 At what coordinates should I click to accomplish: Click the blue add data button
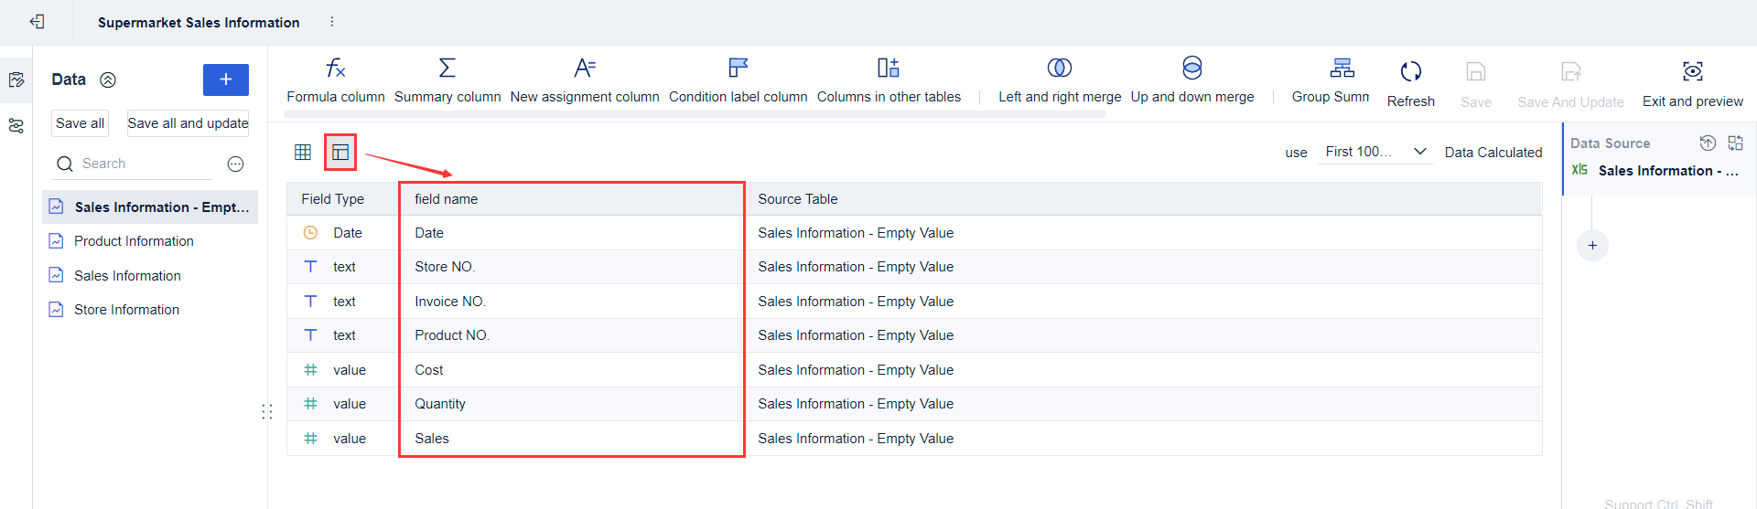pos(225,80)
